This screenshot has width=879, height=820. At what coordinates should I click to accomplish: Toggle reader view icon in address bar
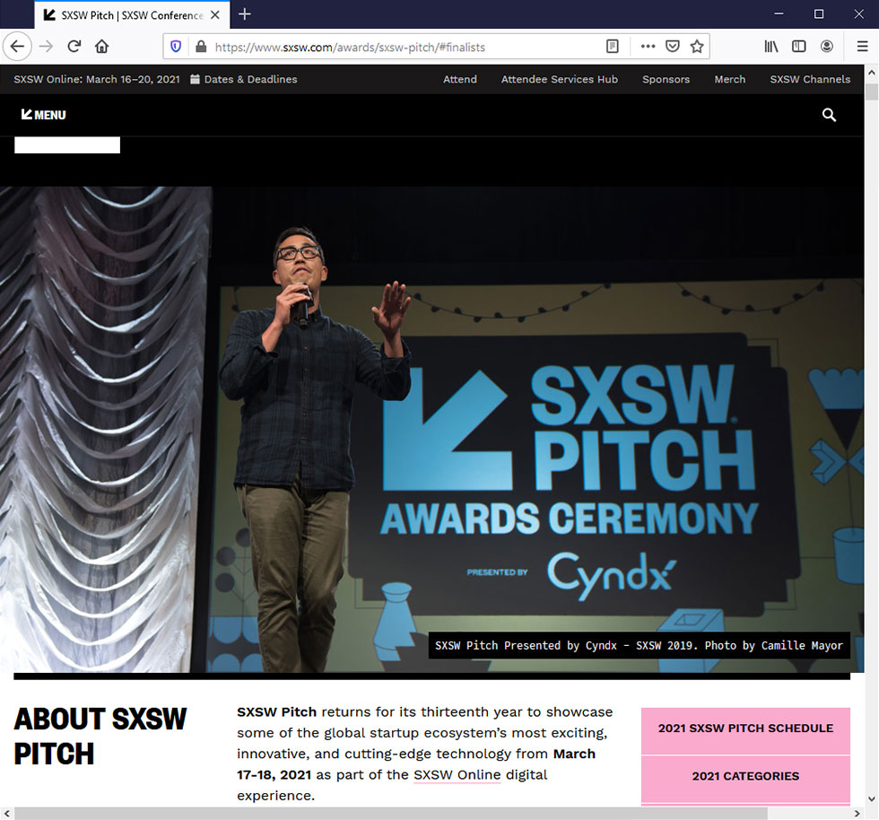[x=612, y=47]
